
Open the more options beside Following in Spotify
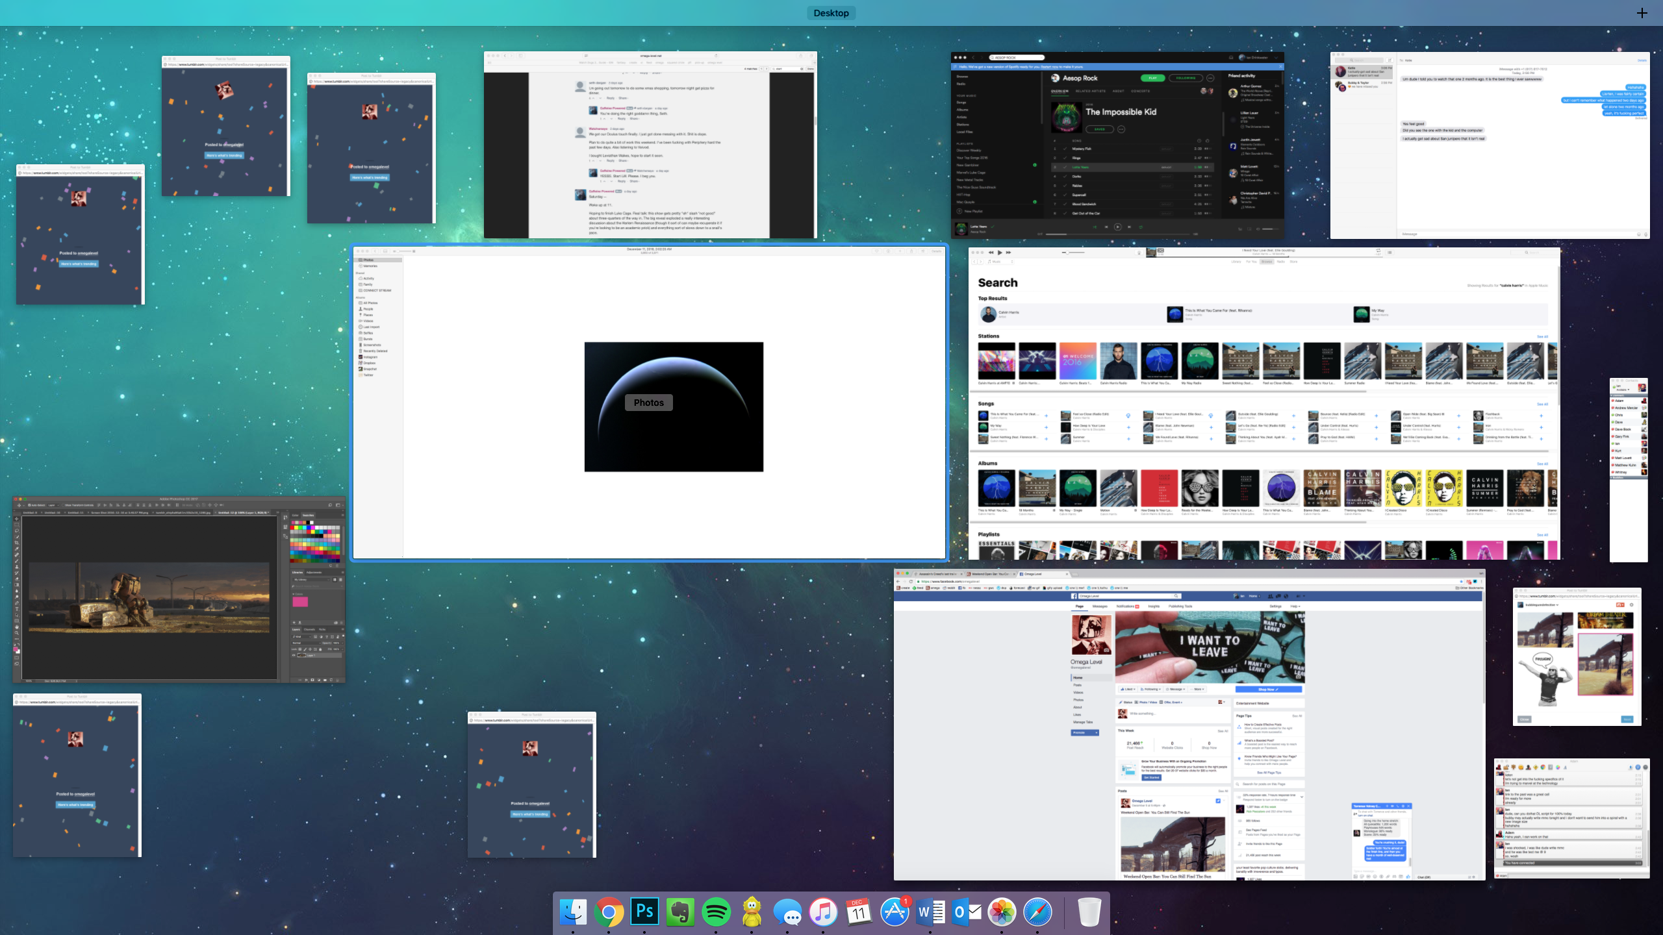[1210, 78]
